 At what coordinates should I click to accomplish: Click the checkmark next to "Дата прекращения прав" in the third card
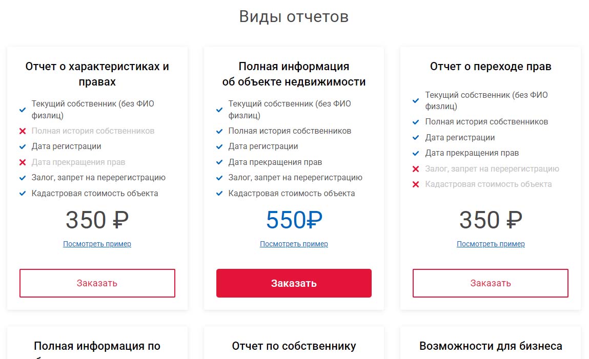tap(416, 154)
